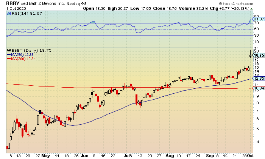Click the RSI indicator chart icon
The height and width of the screenshot is (159, 265).
9,13
